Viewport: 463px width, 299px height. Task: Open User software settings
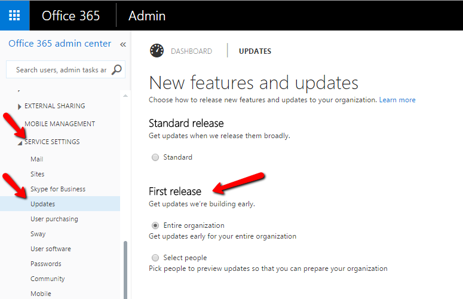(x=51, y=249)
